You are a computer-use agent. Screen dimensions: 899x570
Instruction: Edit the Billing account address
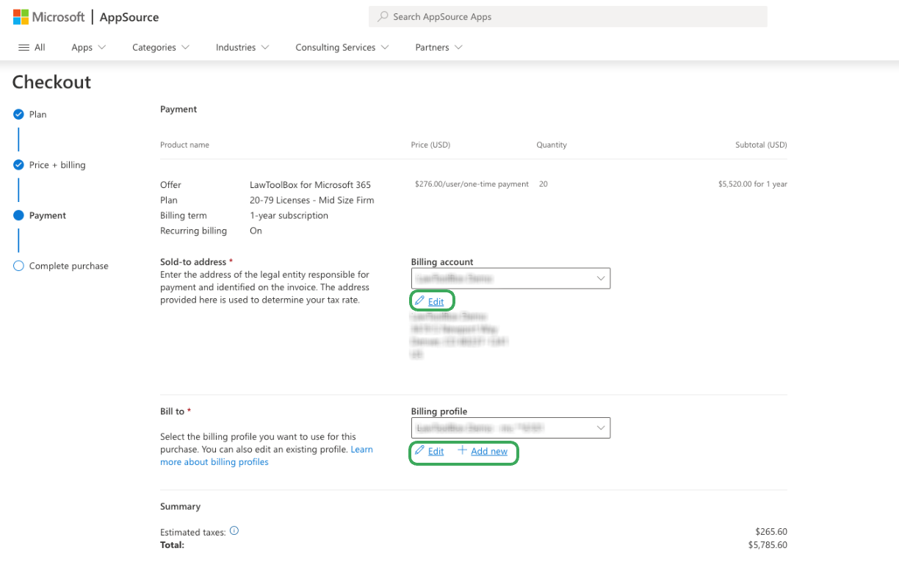436,302
